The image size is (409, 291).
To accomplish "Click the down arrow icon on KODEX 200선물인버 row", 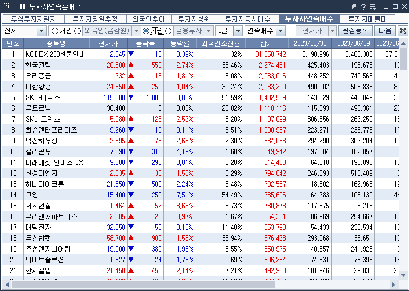I will click(131, 54).
